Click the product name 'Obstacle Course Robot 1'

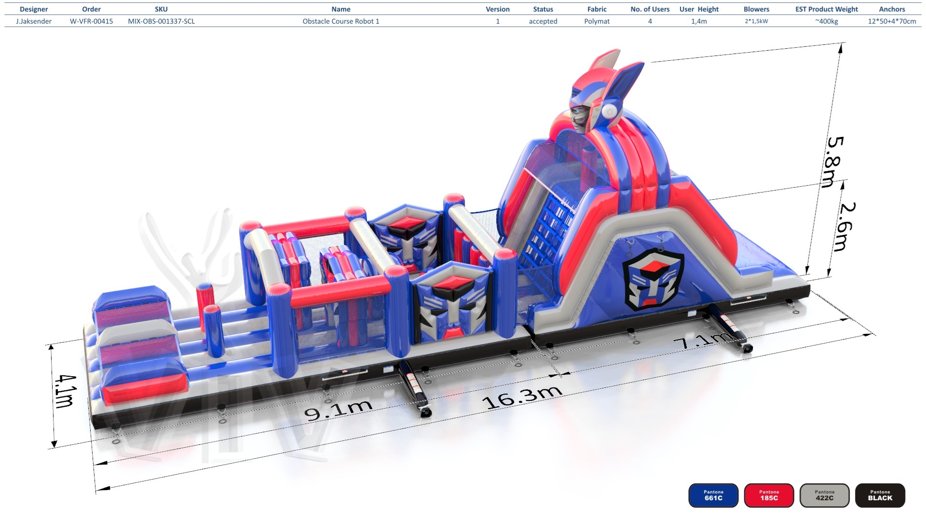click(x=341, y=21)
